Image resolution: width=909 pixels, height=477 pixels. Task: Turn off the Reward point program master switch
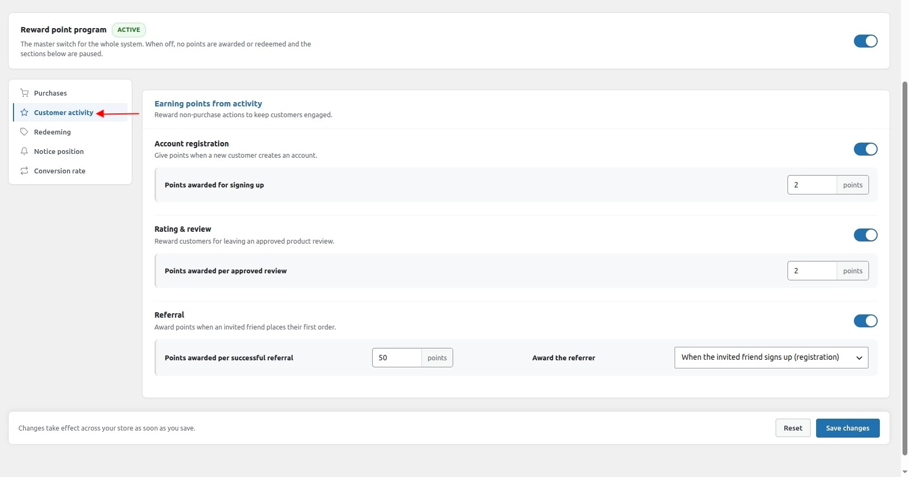pyautogui.click(x=865, y=41)
